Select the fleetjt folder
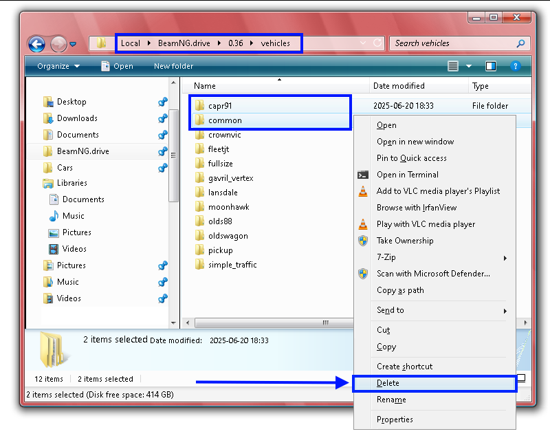This screenshot has height=436, width=550. (219, 149)
